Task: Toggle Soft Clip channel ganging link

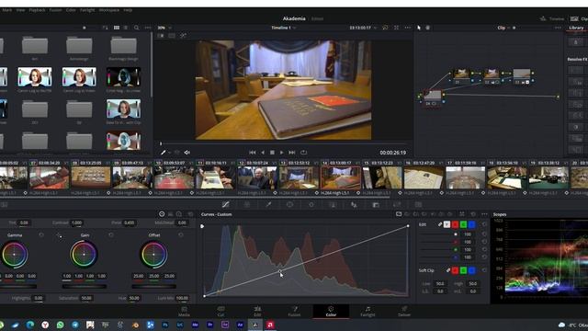Action: tap(448, 270)
